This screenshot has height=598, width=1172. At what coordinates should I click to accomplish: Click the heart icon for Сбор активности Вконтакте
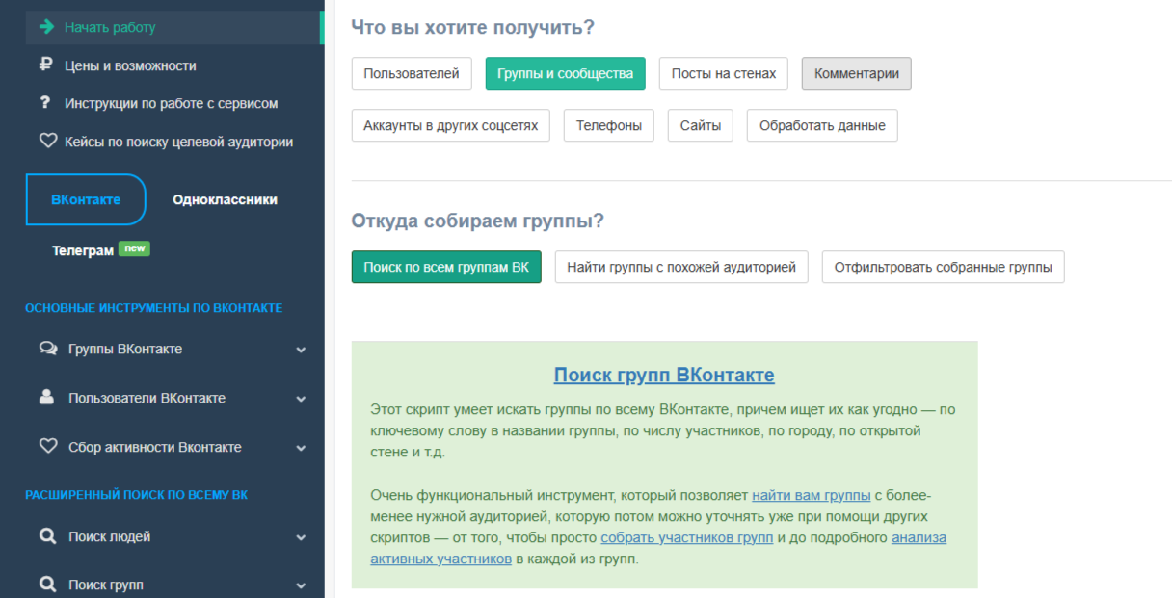(x=48, y=447)
